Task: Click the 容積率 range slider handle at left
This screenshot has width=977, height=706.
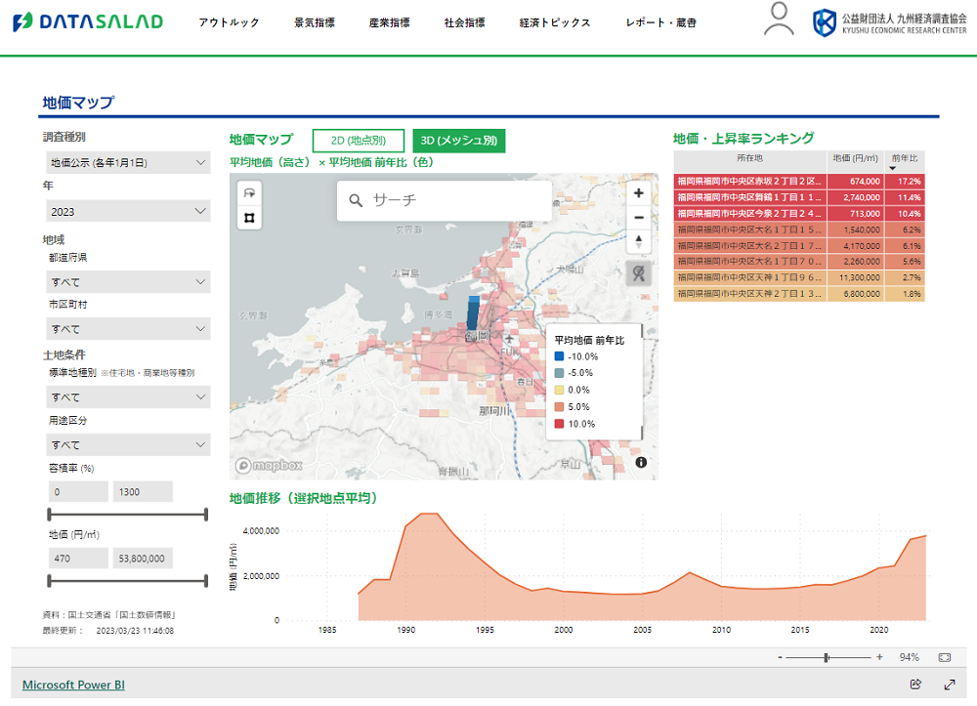Action: [x=50, y=515]
